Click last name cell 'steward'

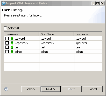(x=88, y=39)
